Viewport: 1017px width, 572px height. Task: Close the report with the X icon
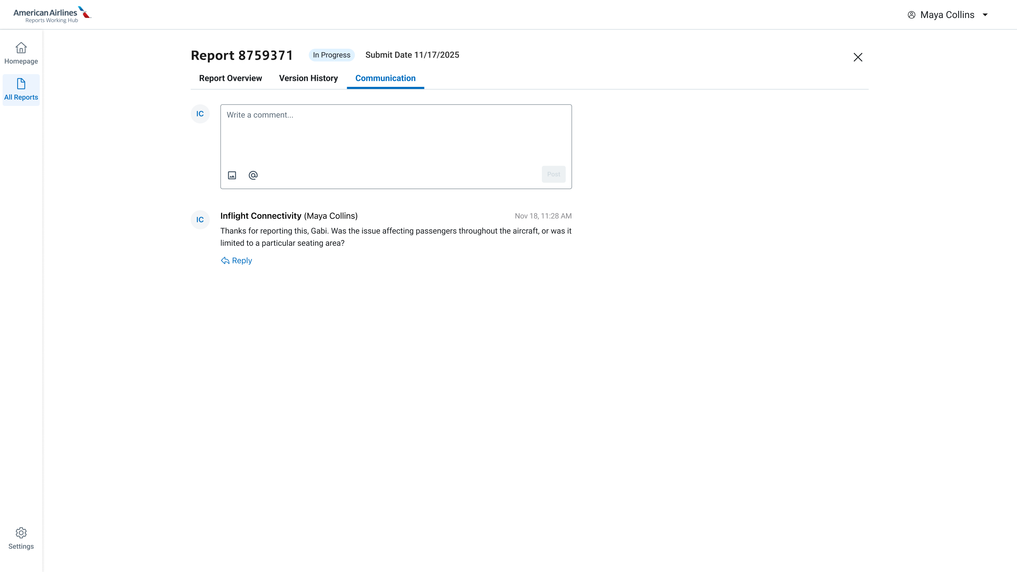click(857, 57)
